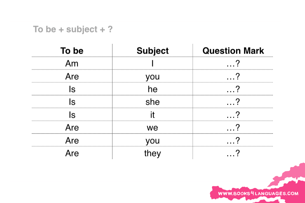The height and width of the screenshot is (203, 305).
Task: Click 'Are' in the 'they' row
Action: pyautogui.click(x=72, y=153)
